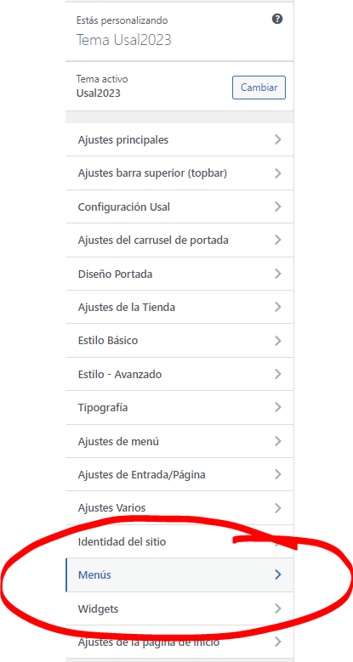This screenshot has height=662, width=353.
Task: Open Identidad del sitio section
Action: tap(179, 541)
